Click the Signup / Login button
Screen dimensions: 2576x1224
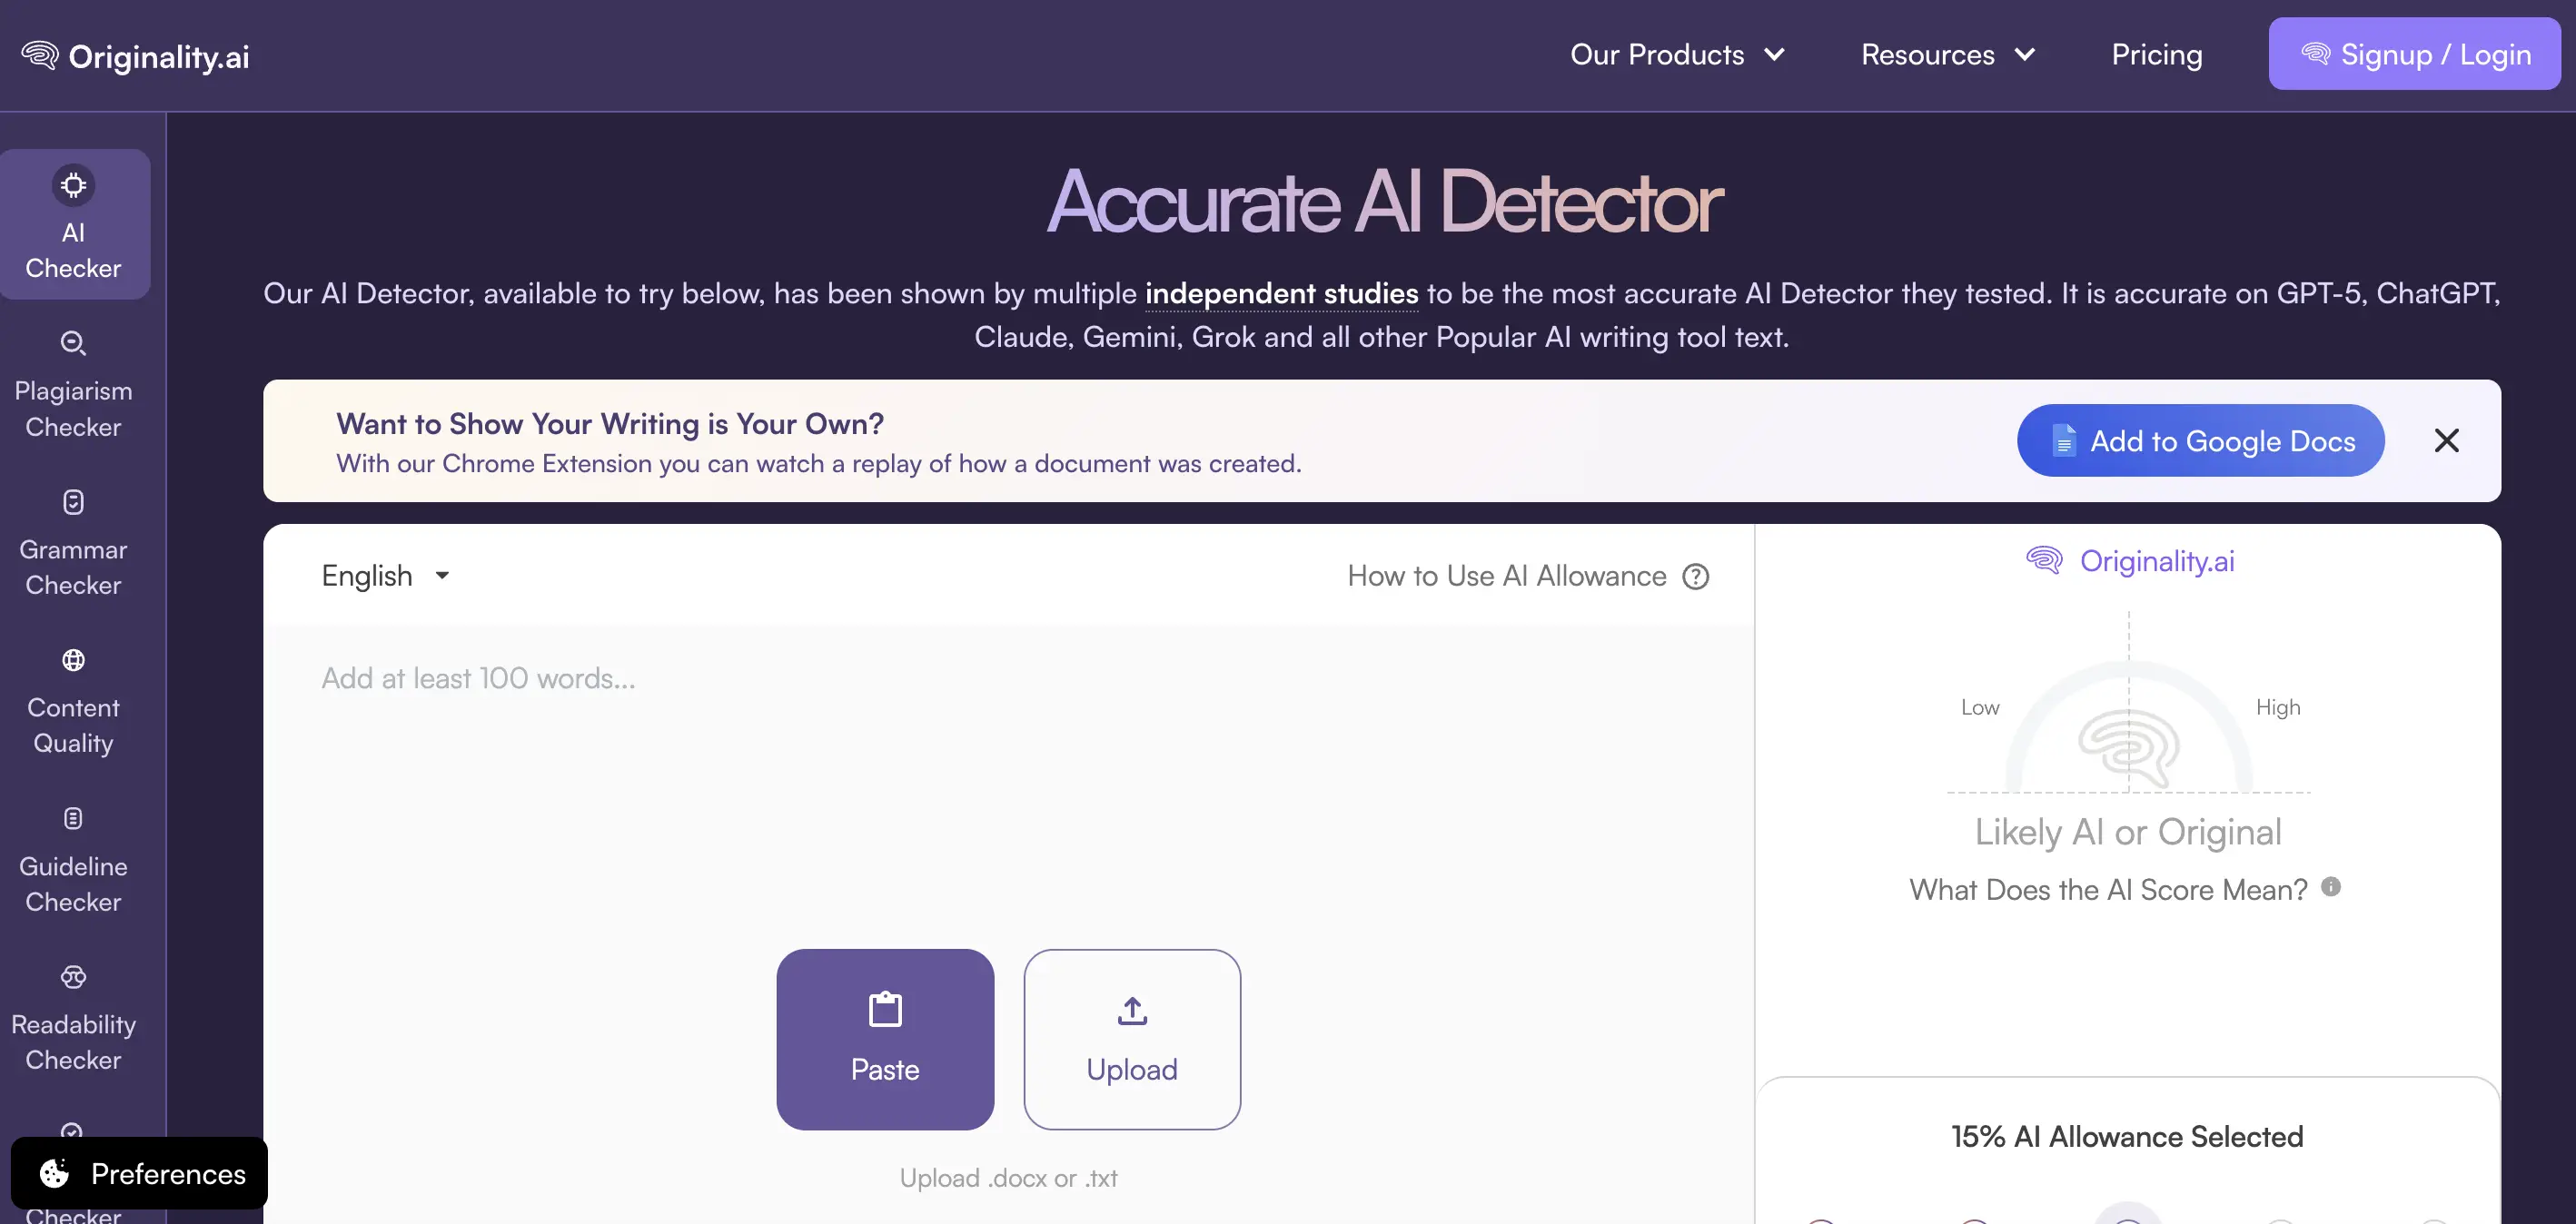[2414, 54]
